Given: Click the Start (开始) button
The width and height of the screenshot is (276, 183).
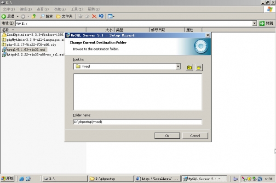Looking at the screenshot, I should point(7,178).
